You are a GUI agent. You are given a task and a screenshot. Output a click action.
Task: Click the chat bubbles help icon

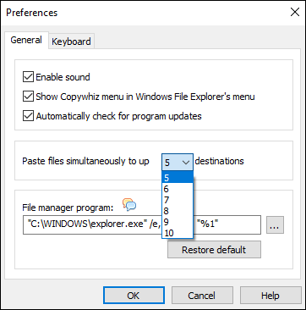pos(129,205)
